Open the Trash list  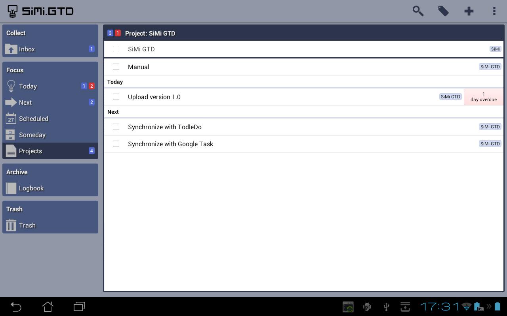pyautogui.click(x=50, y=225)
